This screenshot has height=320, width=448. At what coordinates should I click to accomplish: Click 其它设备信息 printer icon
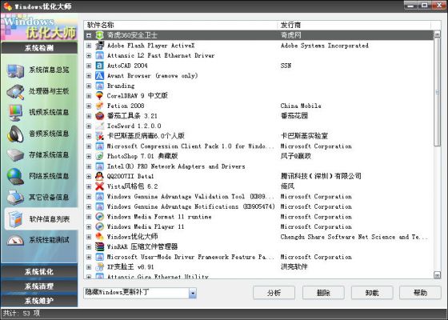[15, 198]
